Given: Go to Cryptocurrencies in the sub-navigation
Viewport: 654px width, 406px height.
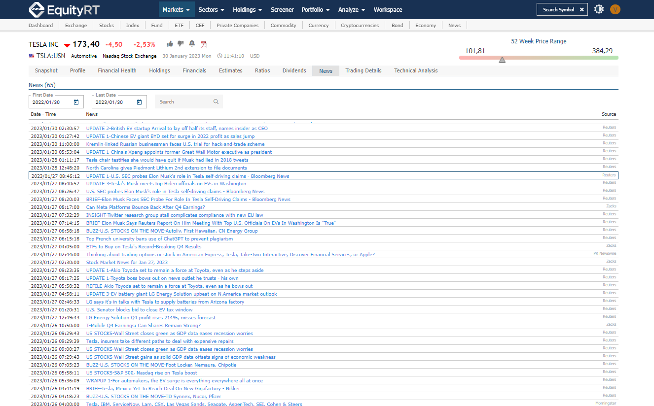Looking at the screenshot, I should tap(360, 25).
